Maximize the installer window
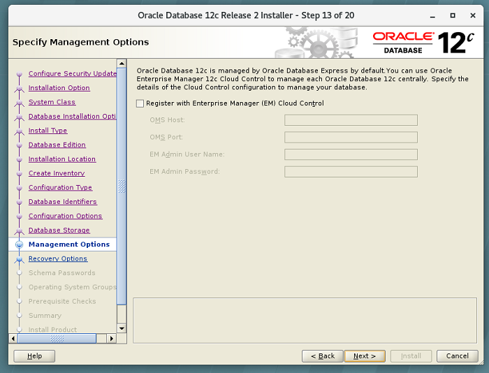 (x=453, y=15)
